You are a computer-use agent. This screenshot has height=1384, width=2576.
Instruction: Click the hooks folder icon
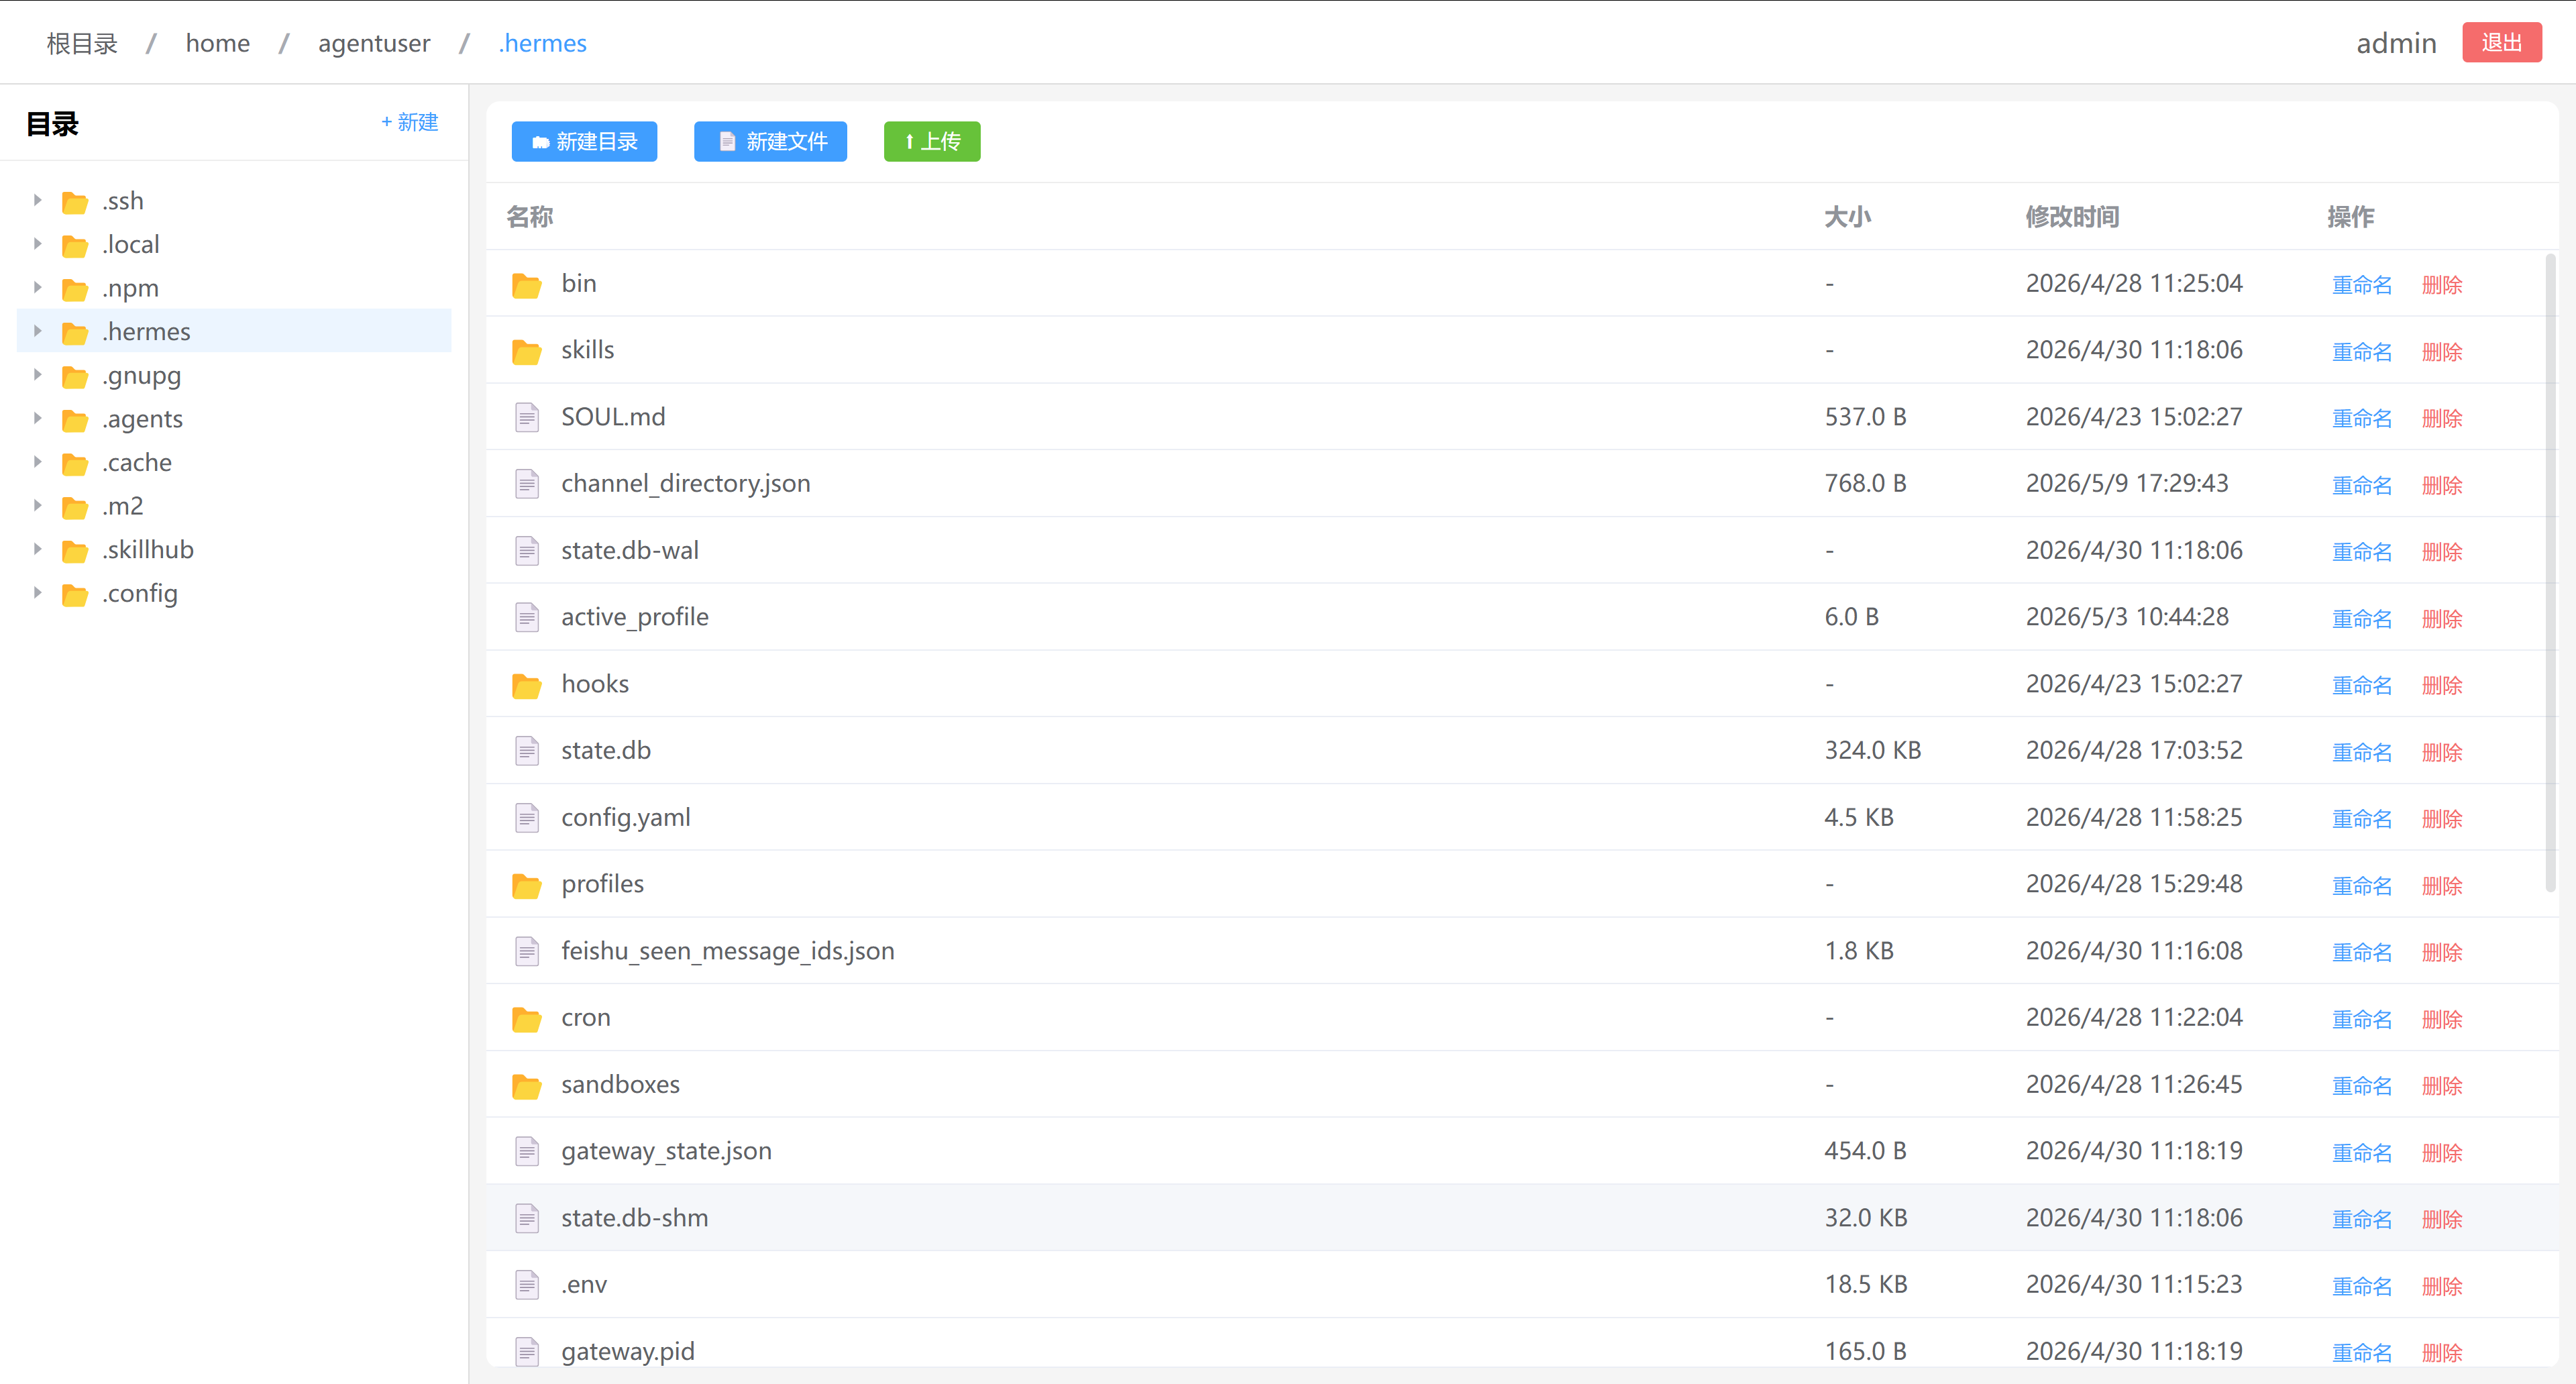tap(526, 686)
